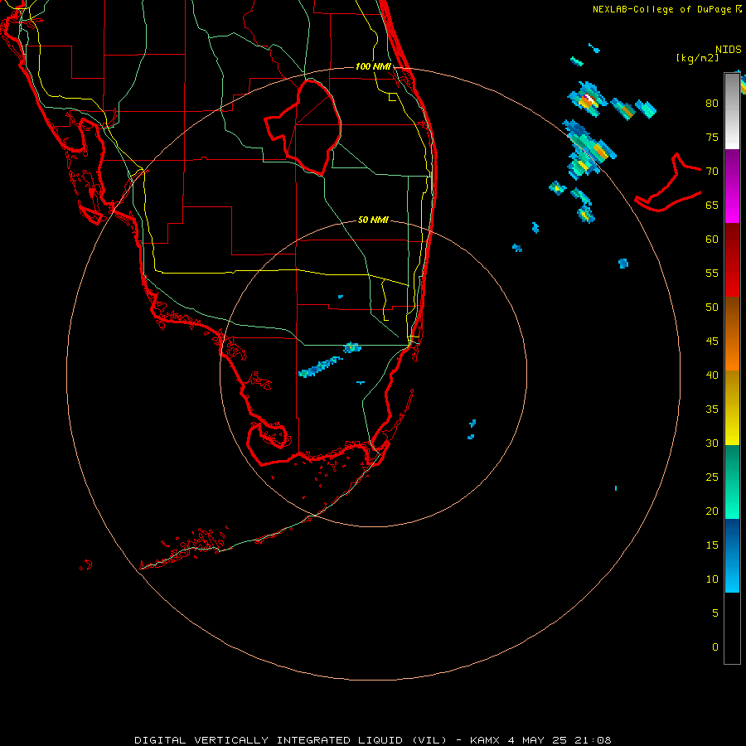Click the Digital Vertically Integrated Liquid footer title
746x746 pixels.
[372, 740]
